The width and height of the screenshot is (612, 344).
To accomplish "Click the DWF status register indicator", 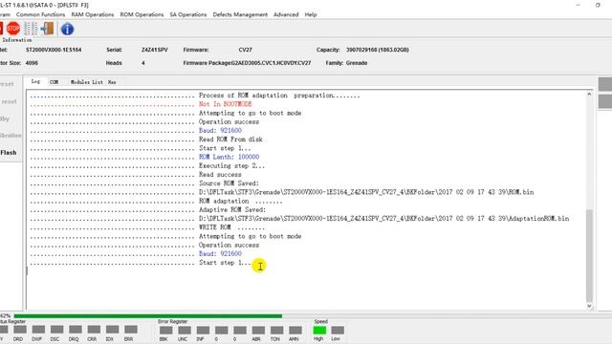I will point(38,330).
